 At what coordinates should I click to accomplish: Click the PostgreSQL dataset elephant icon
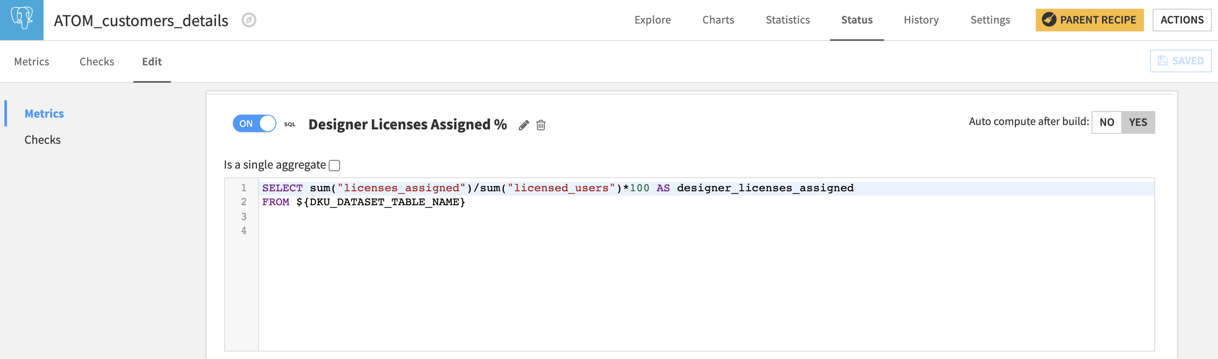pos(22,20)
